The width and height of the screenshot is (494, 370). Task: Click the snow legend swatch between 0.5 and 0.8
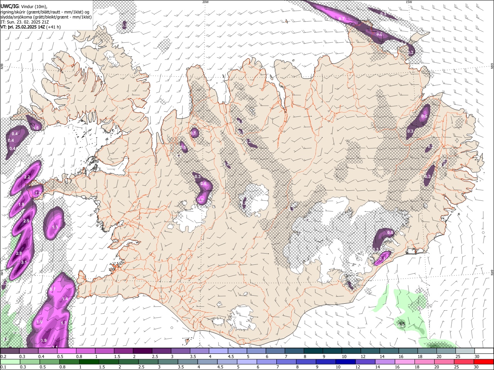point(66,351)
